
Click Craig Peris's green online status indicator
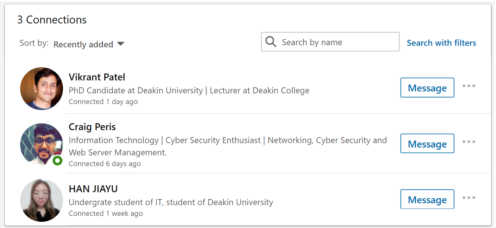[58, 160]
